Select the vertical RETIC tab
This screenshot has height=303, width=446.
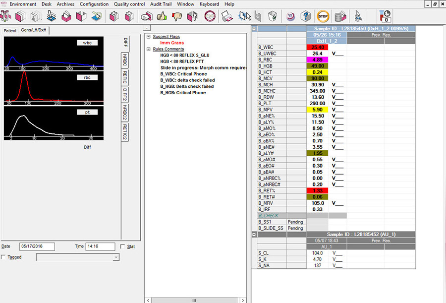click(x=125, y=77)
